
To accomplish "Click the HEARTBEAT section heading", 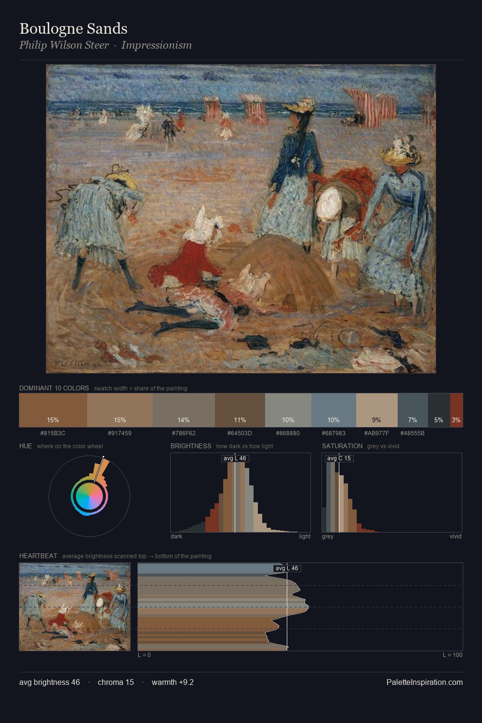I will click(x=38, y=556).
